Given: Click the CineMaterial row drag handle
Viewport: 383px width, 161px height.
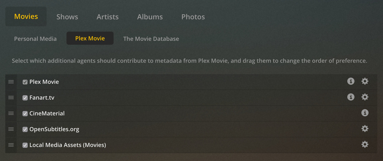Looking at the screenshot, I should (x=11, y=113).
